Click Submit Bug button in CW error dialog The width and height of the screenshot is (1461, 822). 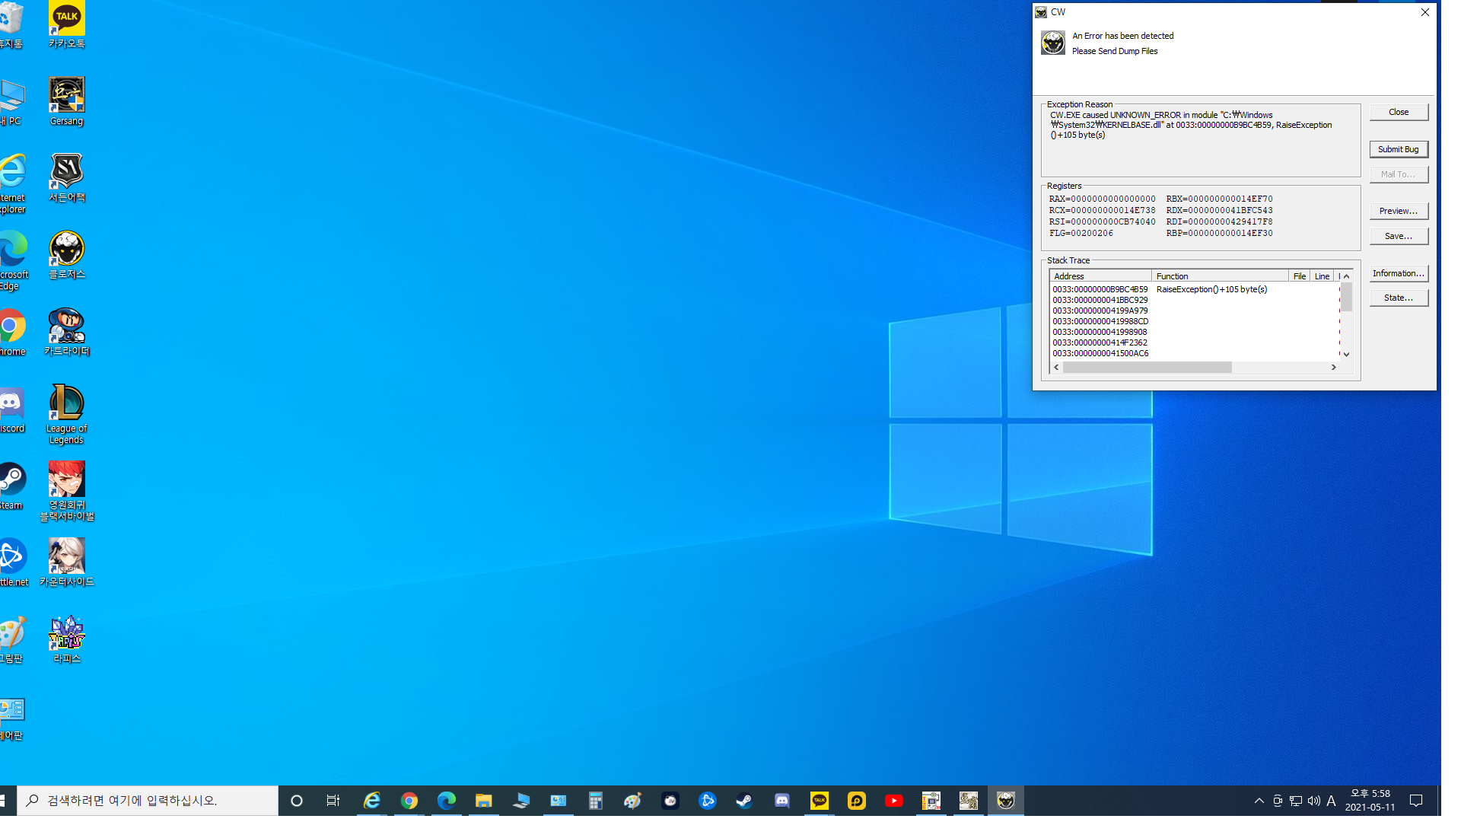tap(1398, 148)
